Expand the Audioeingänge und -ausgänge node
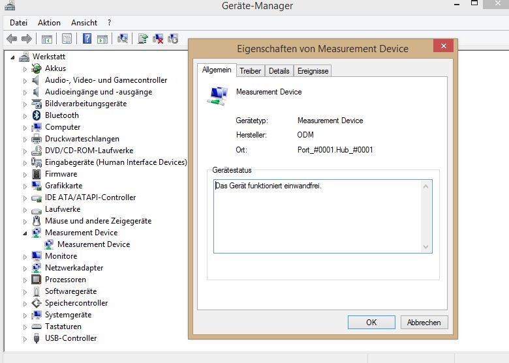This screenshot has height=363, width=509. pos(25,93)
